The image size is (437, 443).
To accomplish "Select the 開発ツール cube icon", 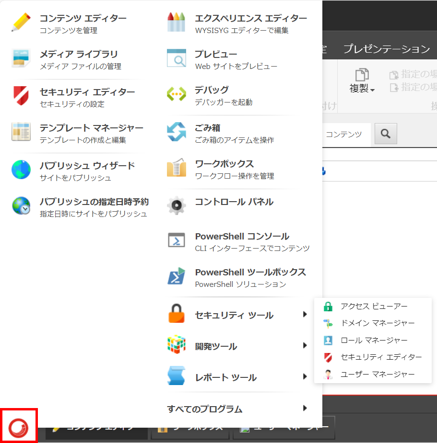I will pyautogui.click(x=177, y=345).
